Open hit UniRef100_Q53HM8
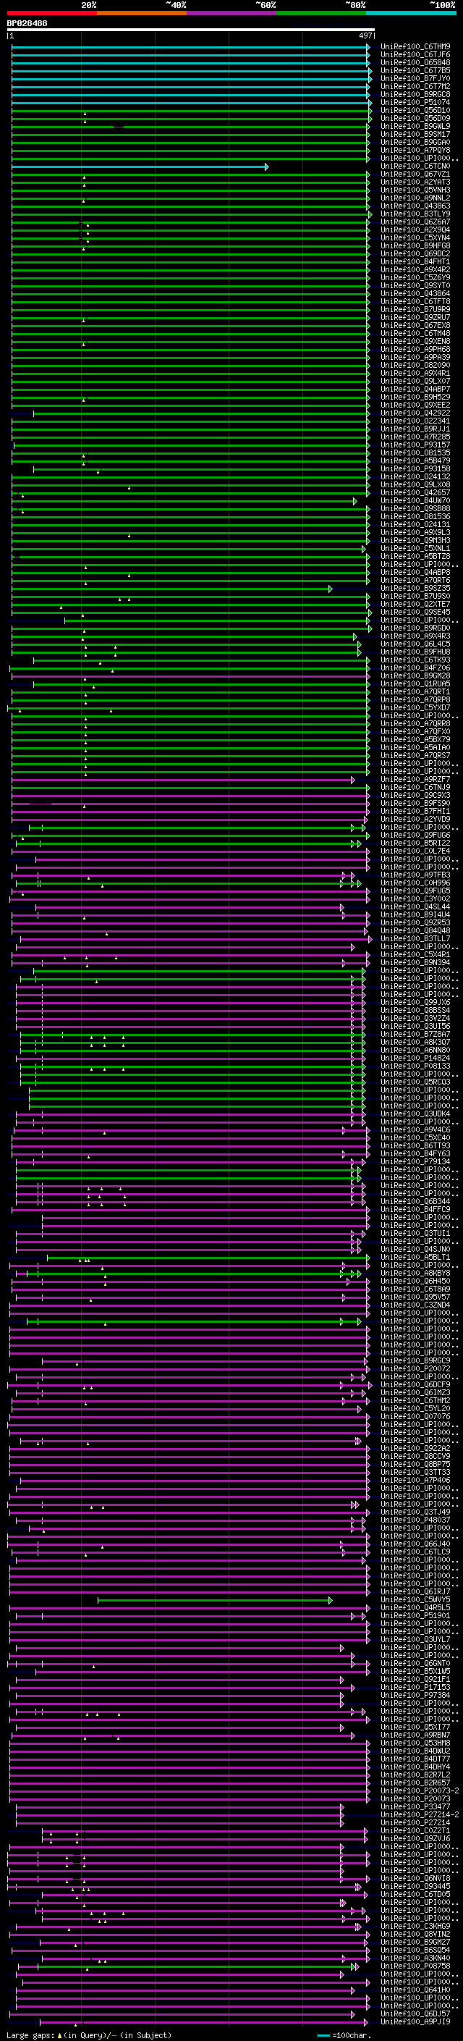The height and width of the screenshot is (2041, 463). [x=415, y=1743]
